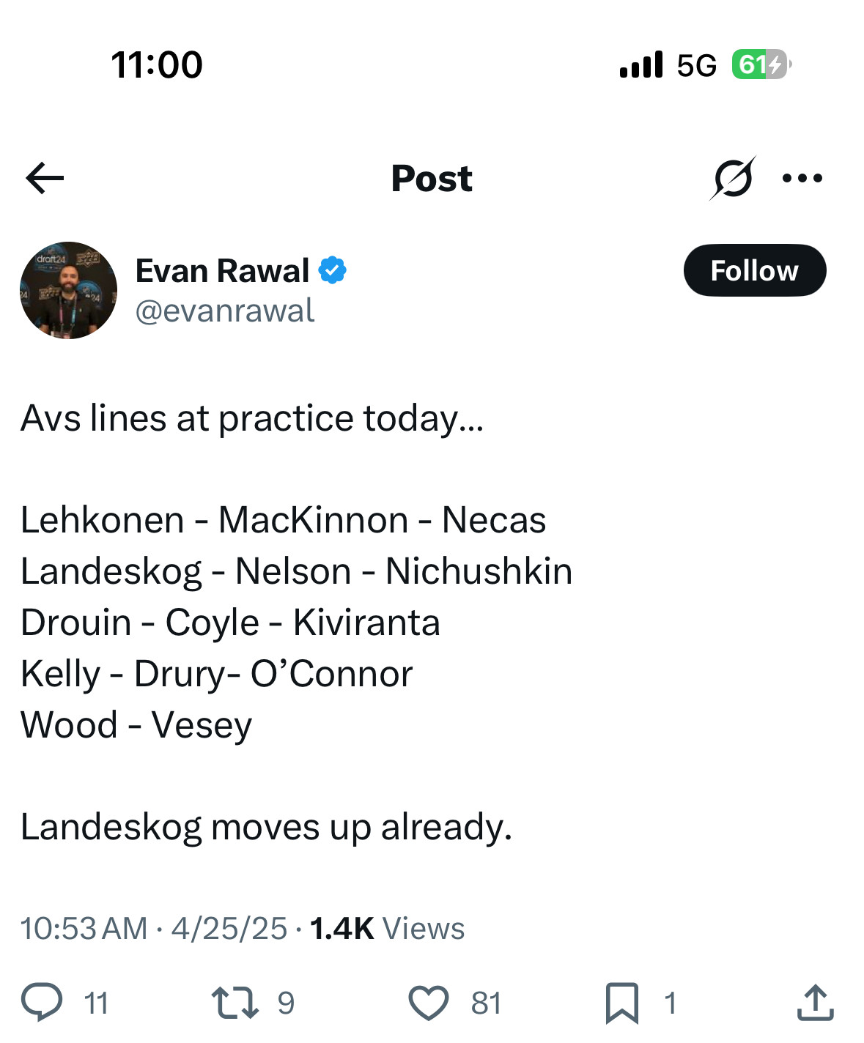Open the Grok slash-circle icon

pyautogui.click(x=732, y=178)
